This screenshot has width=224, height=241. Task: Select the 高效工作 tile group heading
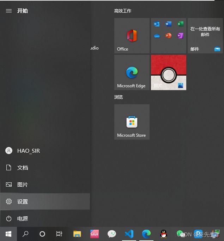(123, 11)
